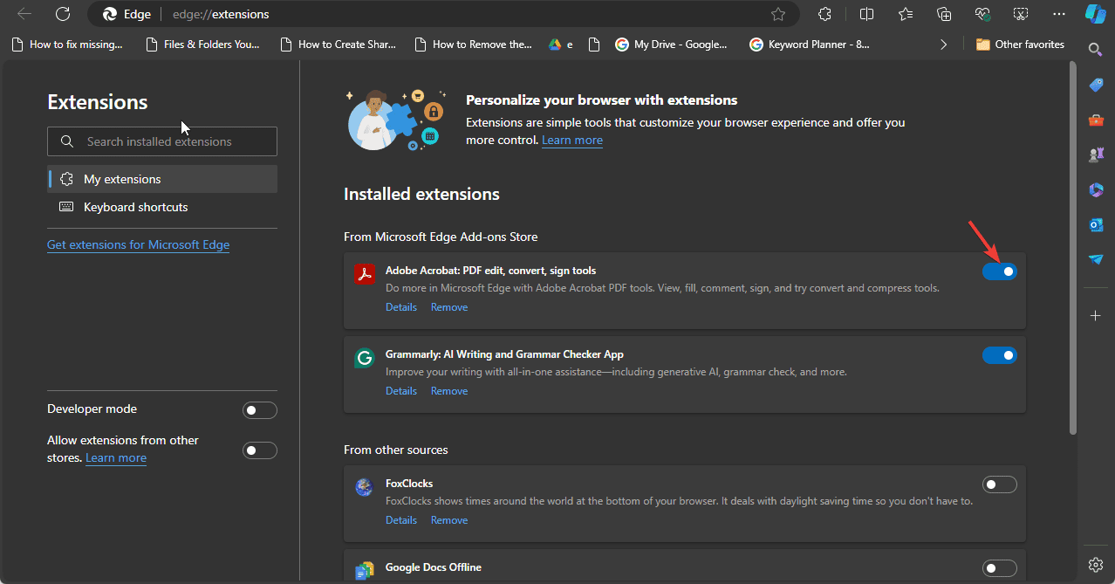Open the sidebar Microsoft 365 icon
The image size is (1115, 584).
point(1096,189)
